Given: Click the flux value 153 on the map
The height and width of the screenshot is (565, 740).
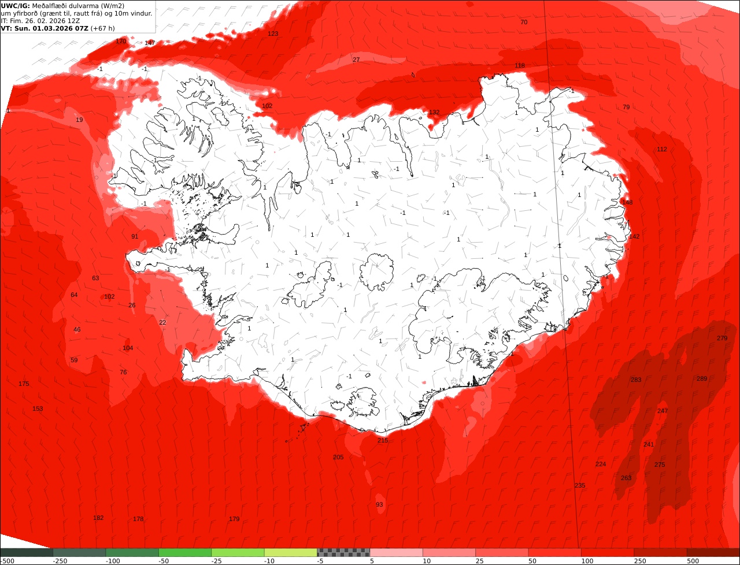Looking at the screenshot, I should click(x=38, y=409).
